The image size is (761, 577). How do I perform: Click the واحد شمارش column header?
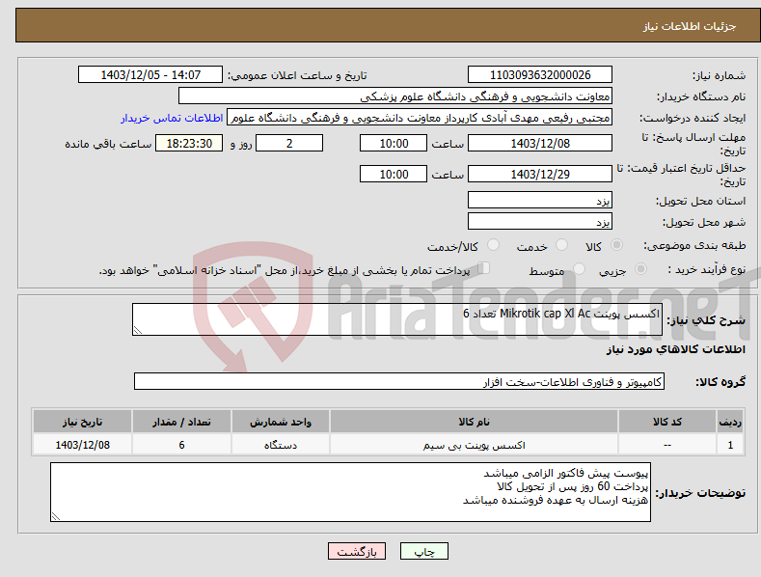click(x=281, y=422)
